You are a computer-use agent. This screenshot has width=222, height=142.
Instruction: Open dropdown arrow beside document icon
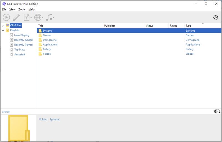coord(31,17)
